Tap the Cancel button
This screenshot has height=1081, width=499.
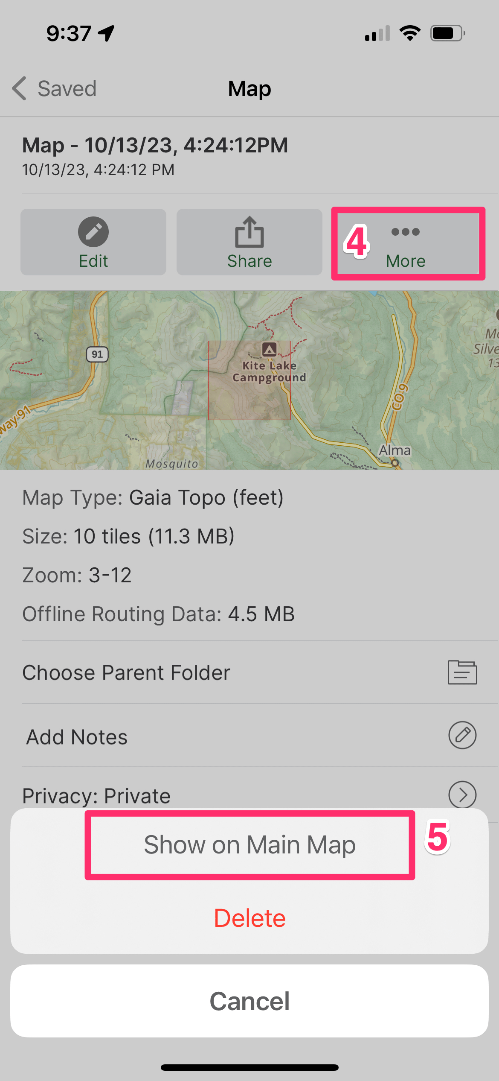point(249,1000)
